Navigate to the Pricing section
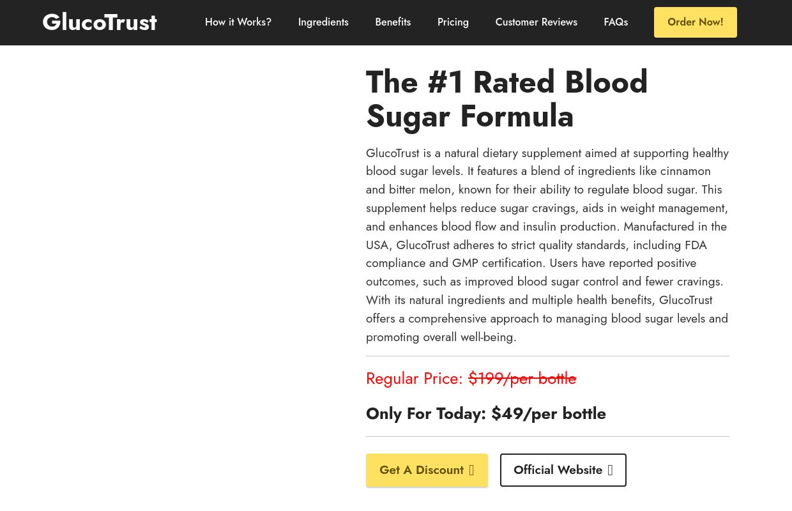 pos(453,22)
